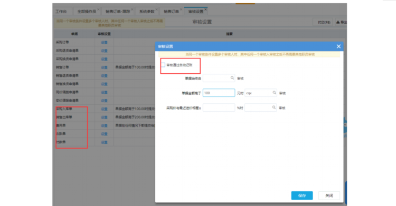Open 设置 link for 销售订单 row

[x=105, y=67]
